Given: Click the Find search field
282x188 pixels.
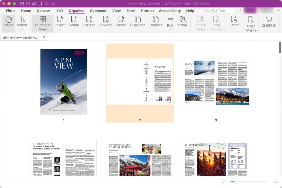Looking at the screenshot, I should [x=224, y=11].
